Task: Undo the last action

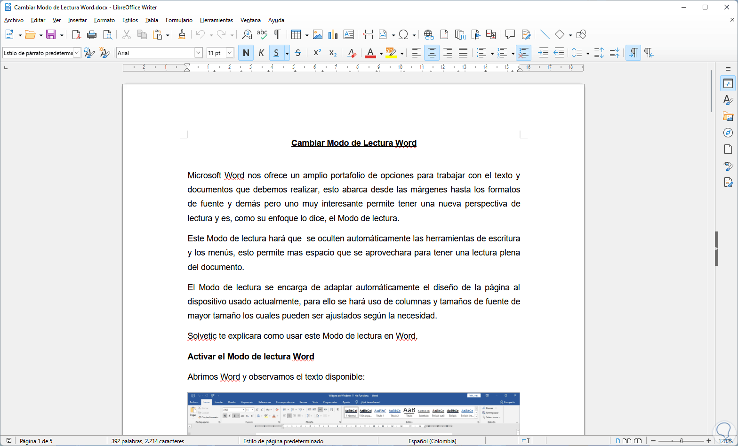Action: pyautogui.click(x=201, y=34)
